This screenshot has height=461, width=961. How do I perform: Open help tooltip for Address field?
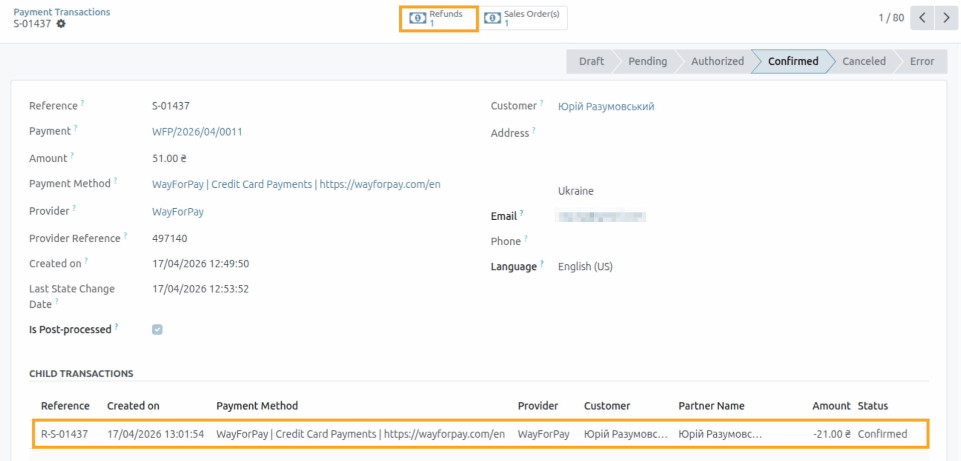click(x=534, y=130)
